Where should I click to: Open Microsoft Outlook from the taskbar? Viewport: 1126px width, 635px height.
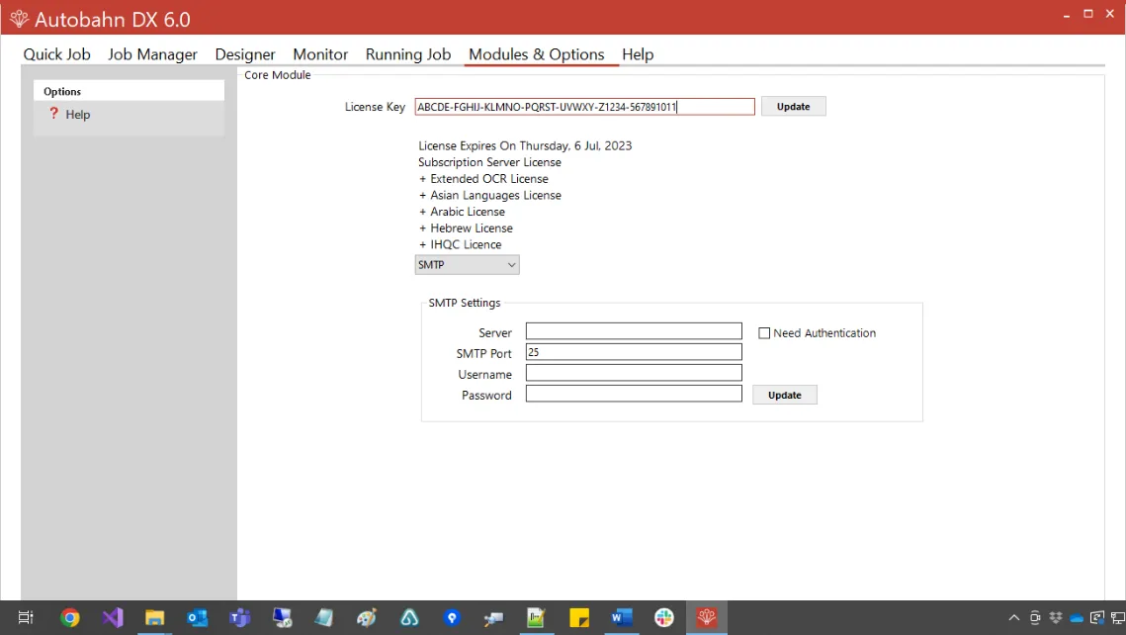tap(197, 617)
